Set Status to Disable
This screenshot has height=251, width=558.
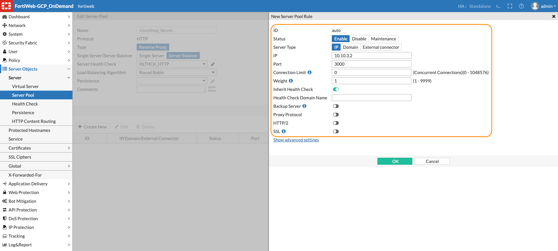(x=359, y=39)
